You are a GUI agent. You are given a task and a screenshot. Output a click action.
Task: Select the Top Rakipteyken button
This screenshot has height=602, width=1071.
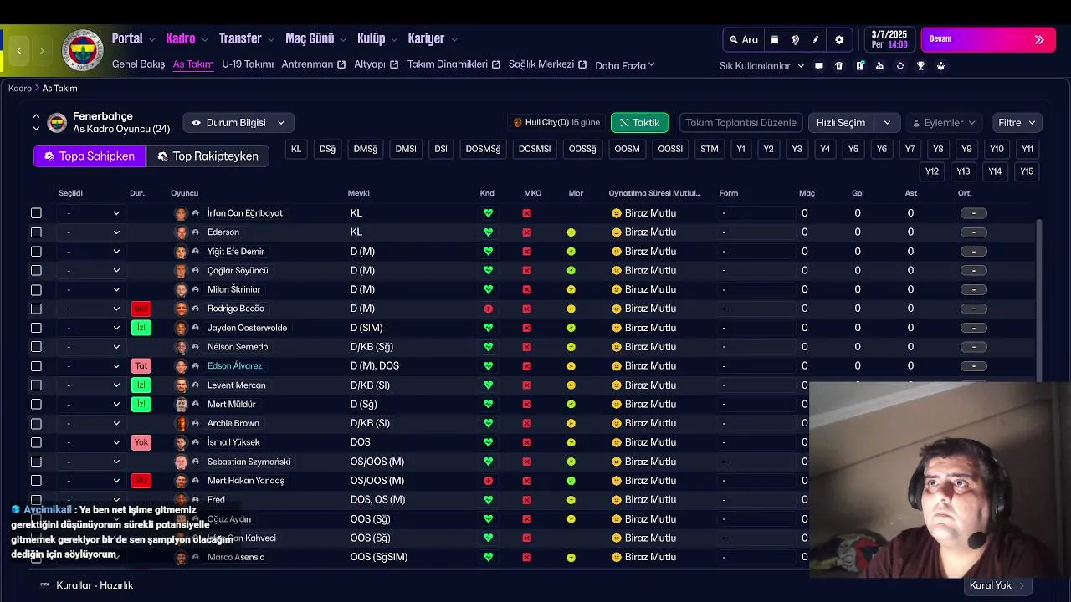[208, 156]
